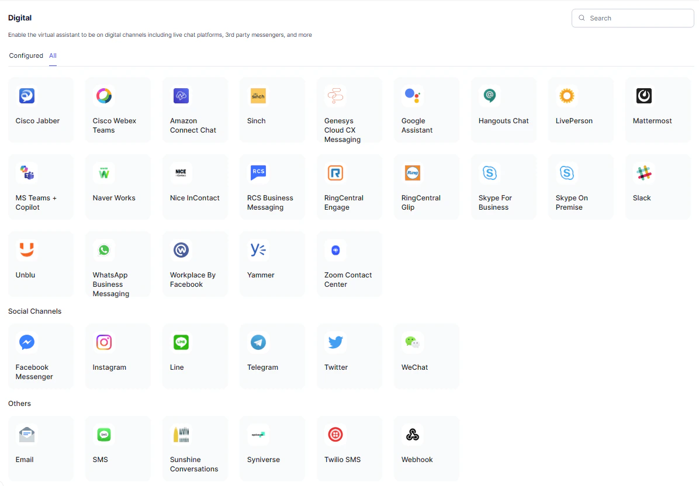Select the Facebook Messenger icon
Viewport: 699px width, 486px height.
[27, 342]
